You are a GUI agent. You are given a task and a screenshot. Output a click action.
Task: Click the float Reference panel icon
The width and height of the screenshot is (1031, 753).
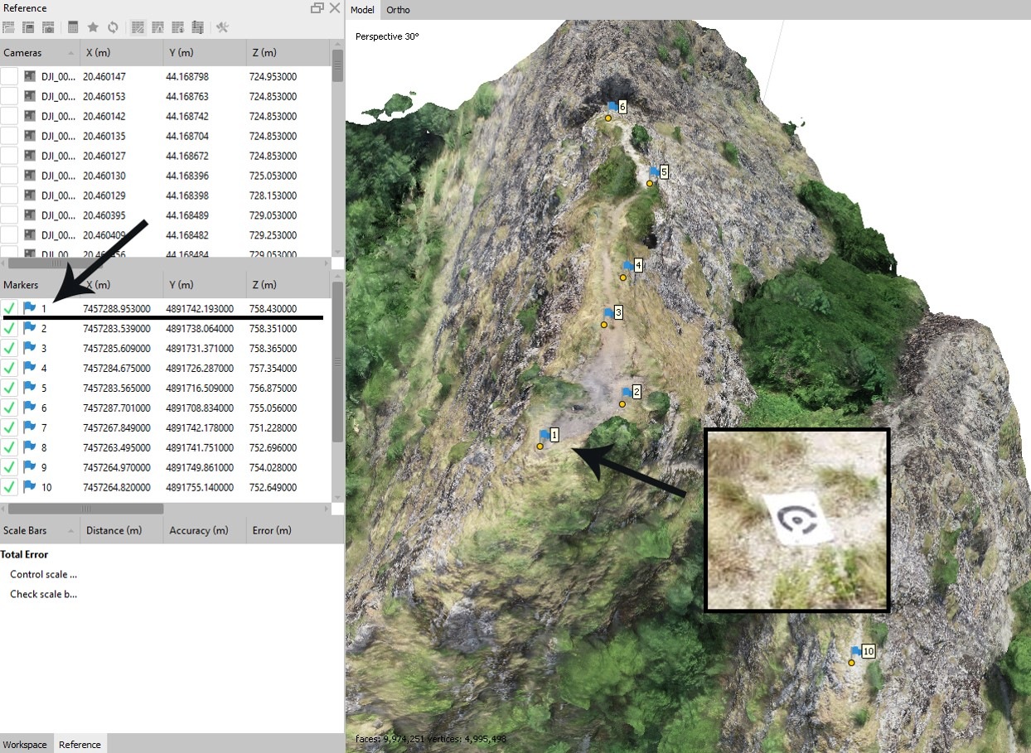[317, 8]
